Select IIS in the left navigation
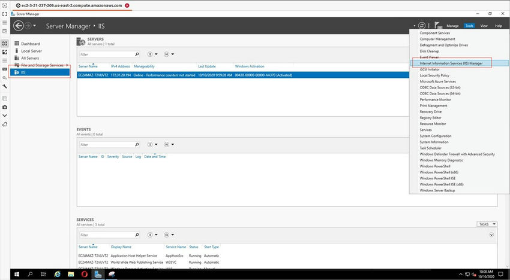The image size is (510, 280). [40, 72]
